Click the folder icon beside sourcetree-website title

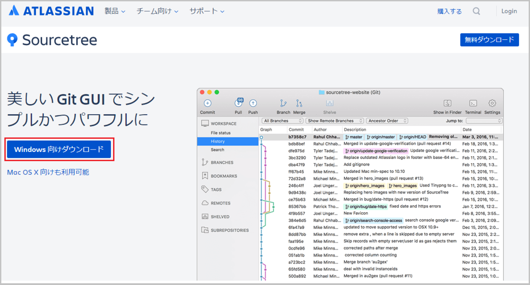coord(321,93)
